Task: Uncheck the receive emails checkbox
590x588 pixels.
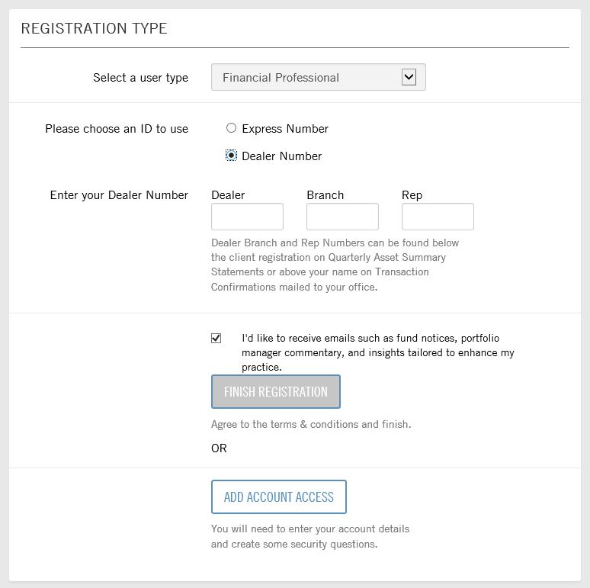Action: [x=216, y=338]
